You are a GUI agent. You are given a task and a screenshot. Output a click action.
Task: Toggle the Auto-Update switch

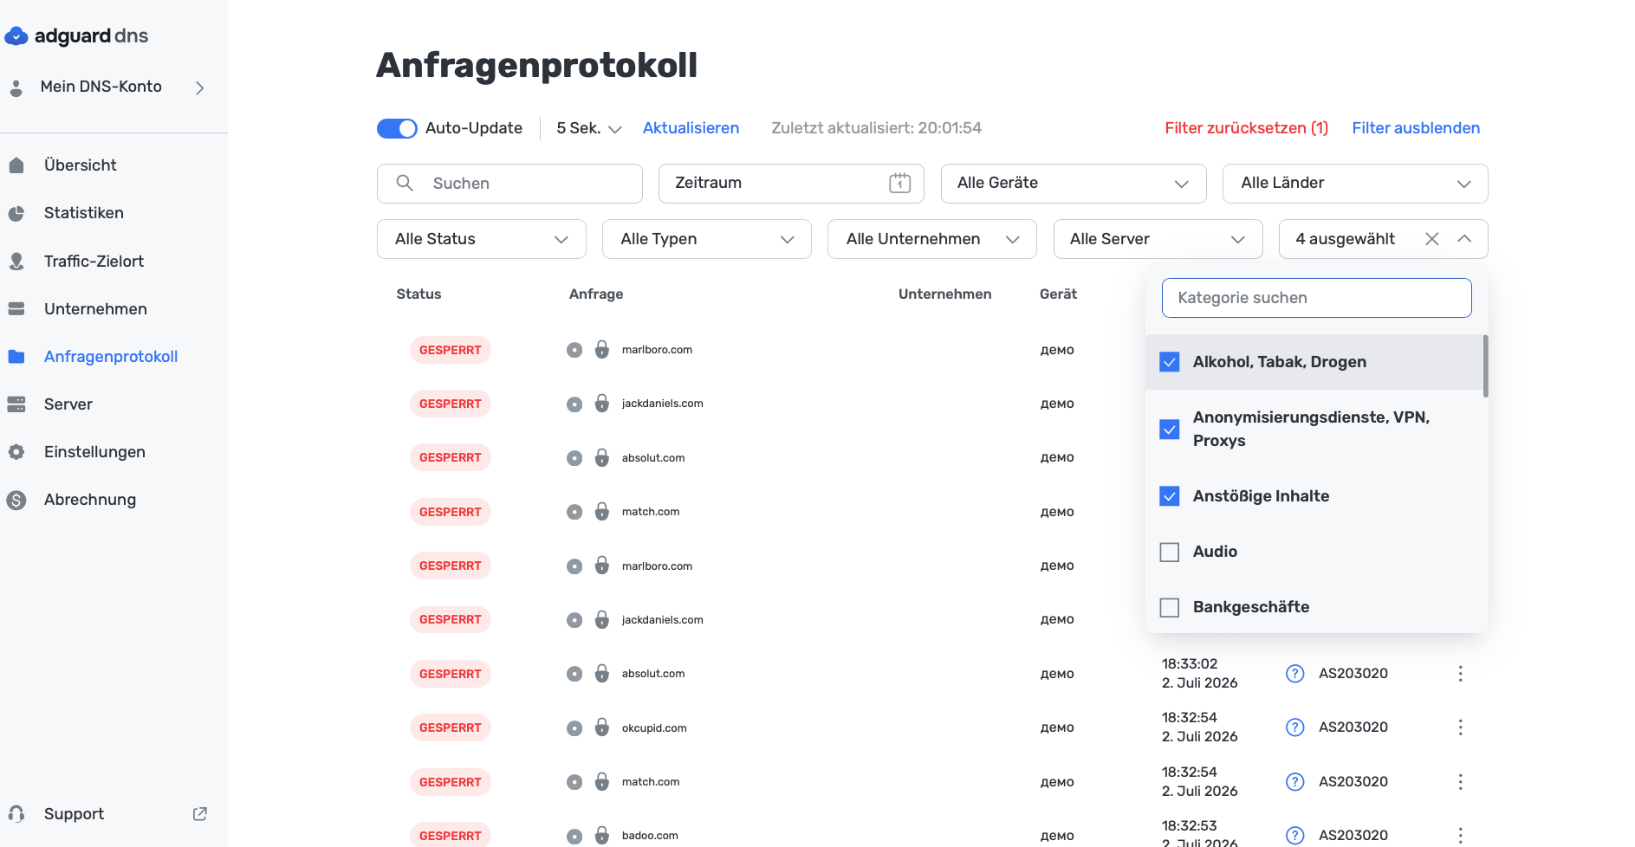coord(397,128)
